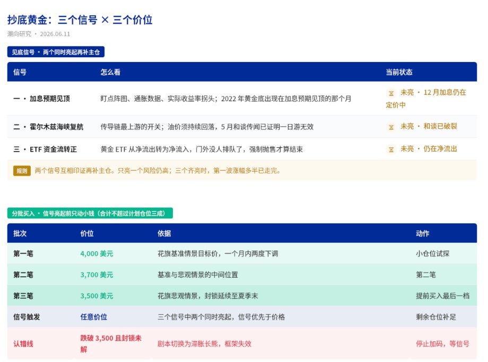Viewport: 488px width, 362px height.
Task: Click action 提前买入最后一档
Action: [x=442, y=296]
